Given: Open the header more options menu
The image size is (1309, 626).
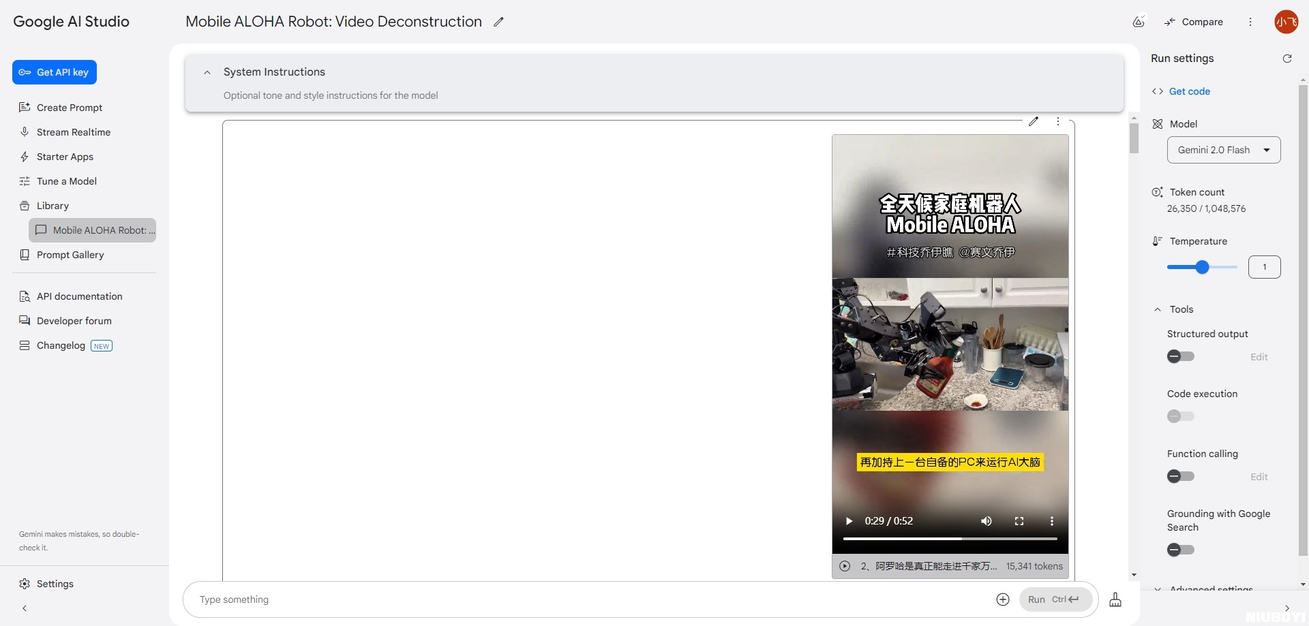Looking at the screenshot, I should tap(1250, 22).
